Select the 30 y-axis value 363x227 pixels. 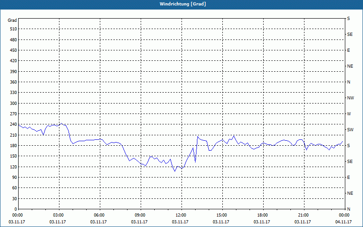15,199
